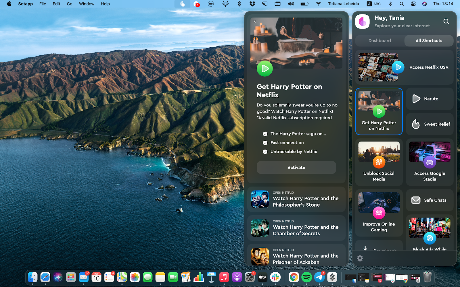Screen dimensions: 460x287
Task: Open Watch Harry Potter and the Chamber of Secrets
Action: click(296, 228)
